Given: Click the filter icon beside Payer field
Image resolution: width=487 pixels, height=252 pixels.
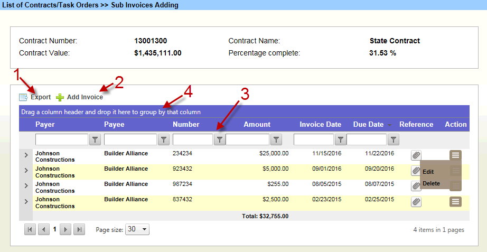Looking at the screenshot, I should point(95,139).
